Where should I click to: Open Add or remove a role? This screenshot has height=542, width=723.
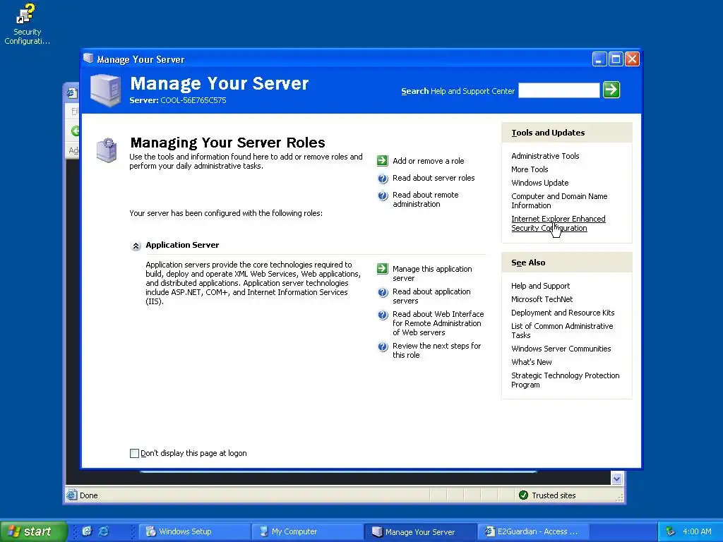pos(429,161)
